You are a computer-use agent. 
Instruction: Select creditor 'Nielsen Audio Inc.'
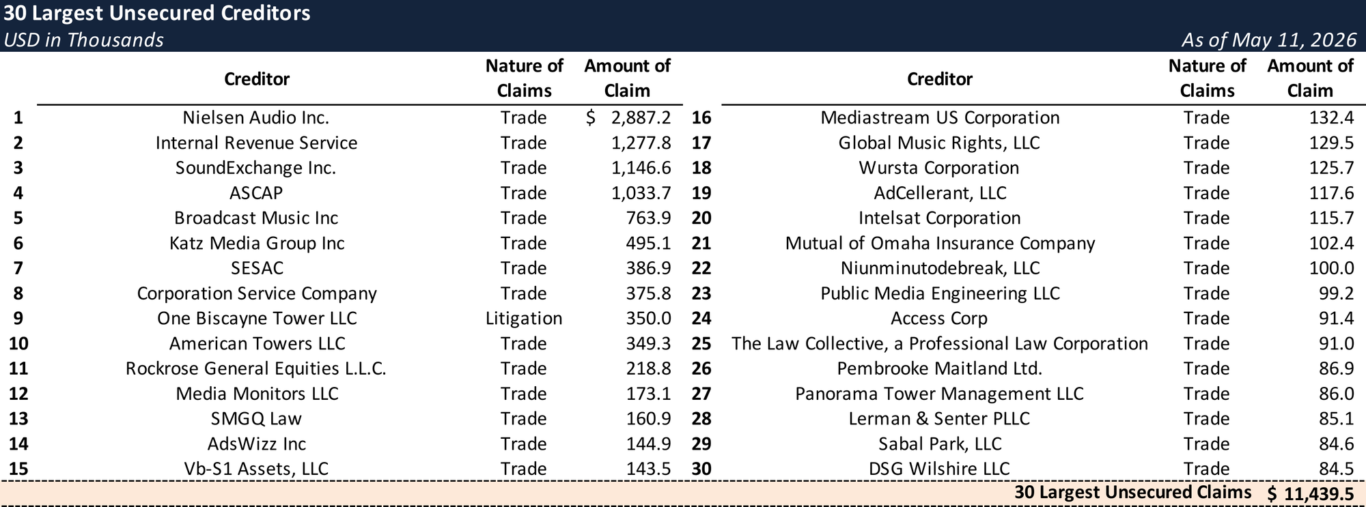click(256, 117)
